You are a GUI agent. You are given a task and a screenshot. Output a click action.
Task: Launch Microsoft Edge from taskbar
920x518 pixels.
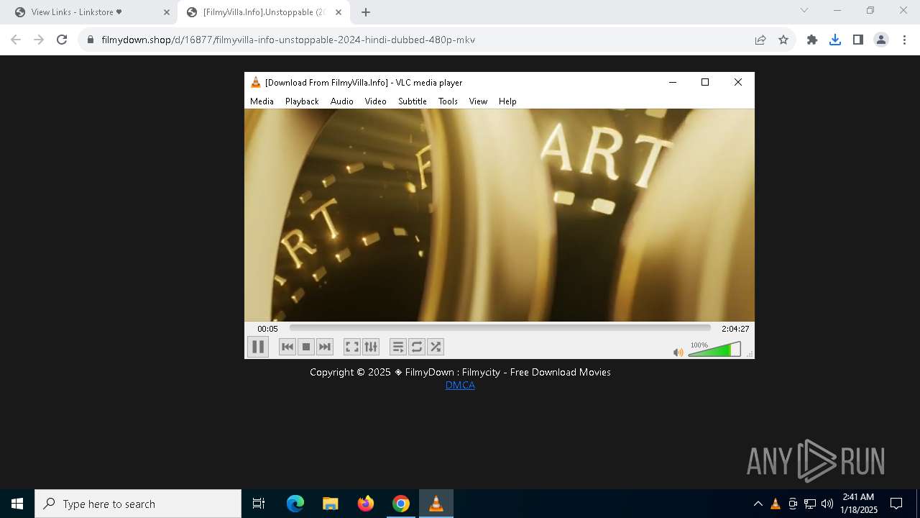(x=295, y=504)
